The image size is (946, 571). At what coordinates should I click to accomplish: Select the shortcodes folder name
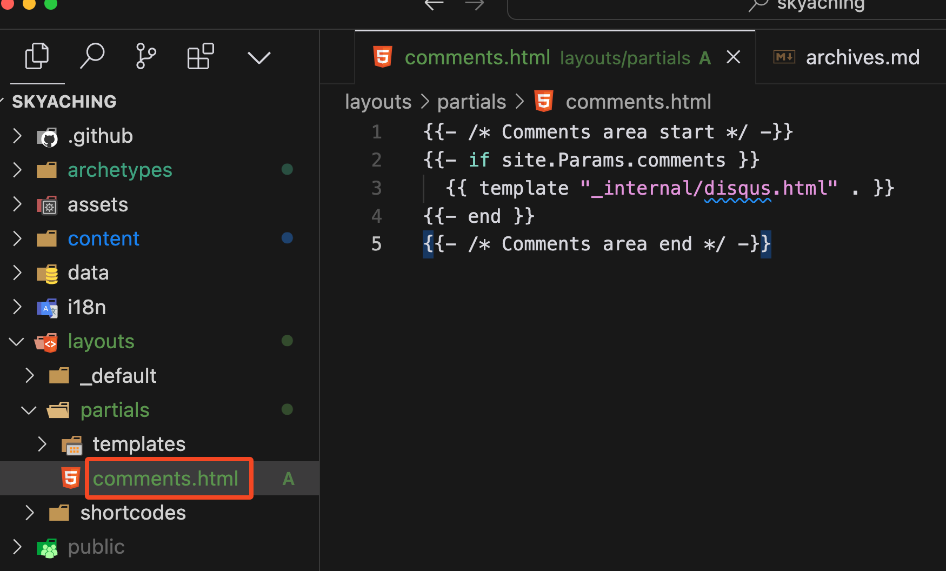tap(133, 513)
